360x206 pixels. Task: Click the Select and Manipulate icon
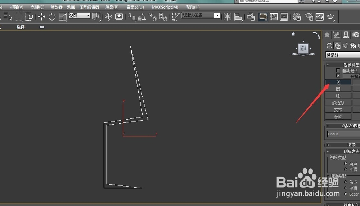(108, 17)
